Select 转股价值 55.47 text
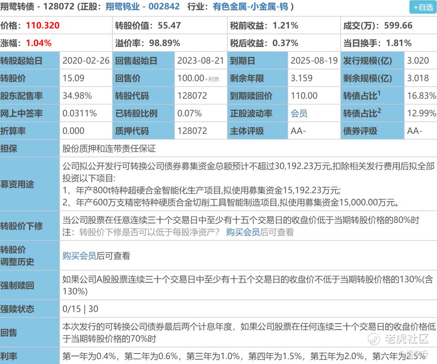The width and height of the screenshot is (437, 364). [148, 25]
